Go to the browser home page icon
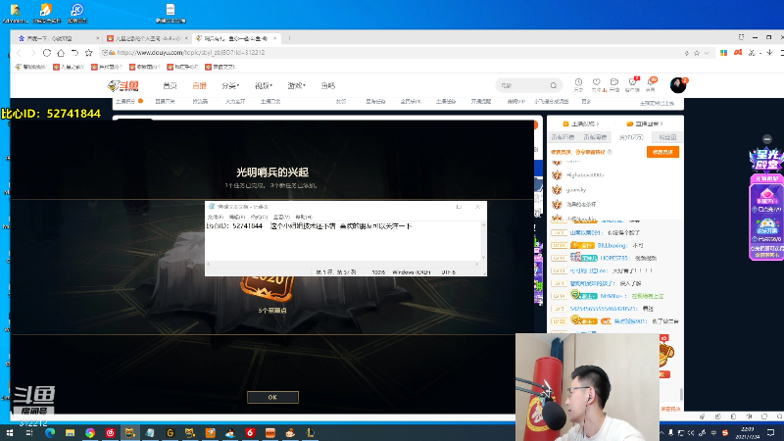Image resolution: width=784 pixels, height=441 pixels. point(61,53)
